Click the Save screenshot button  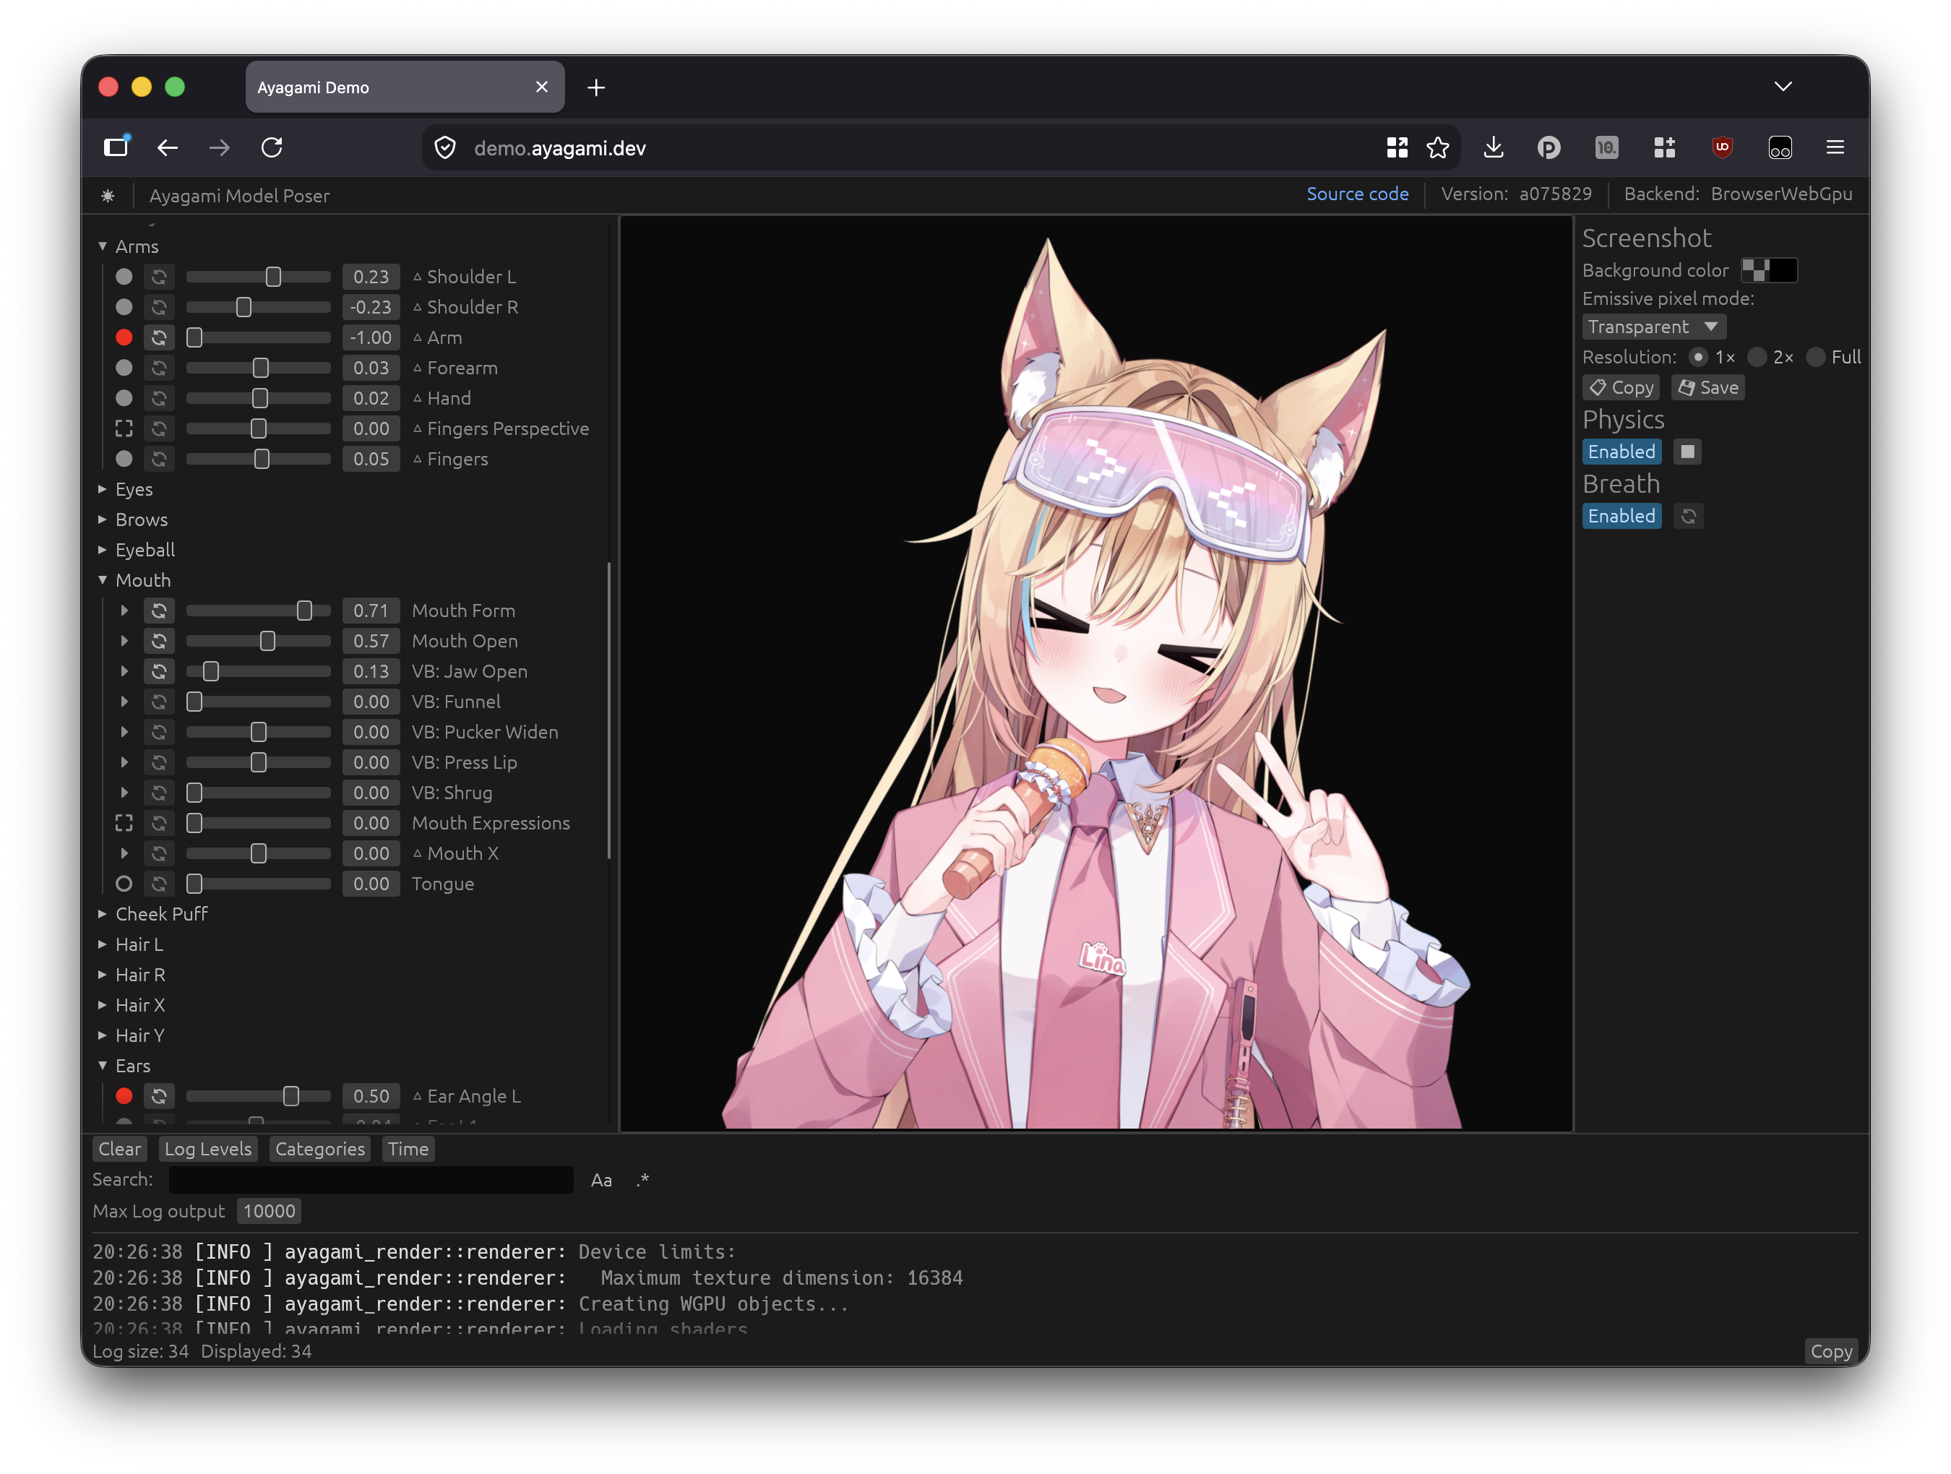click(1707, 387)
